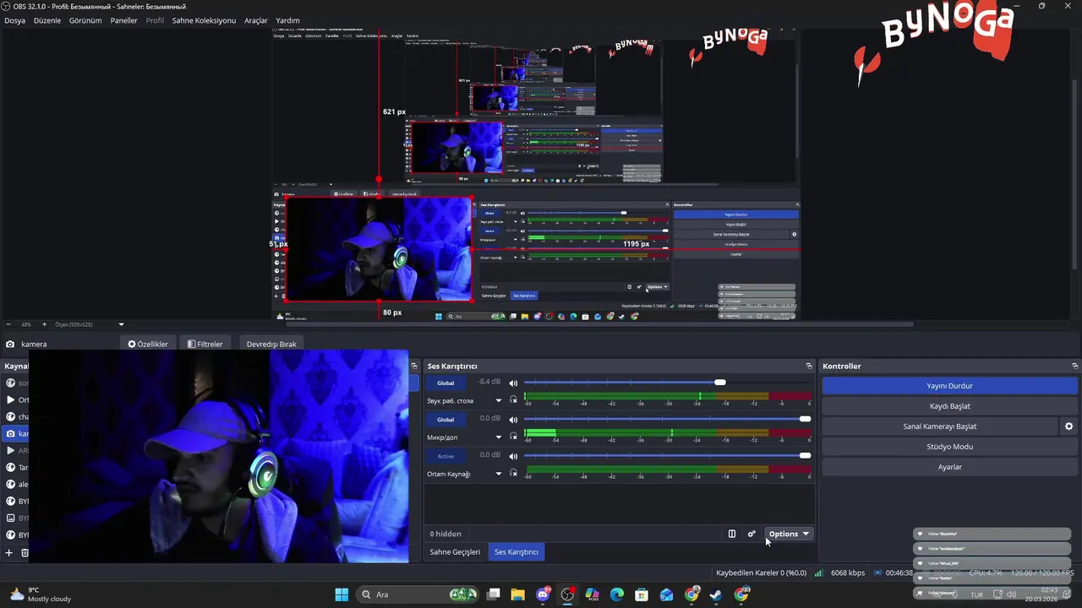
Task: Select the Ses Karıştırıcı tab
Action: tap(516, 551)
